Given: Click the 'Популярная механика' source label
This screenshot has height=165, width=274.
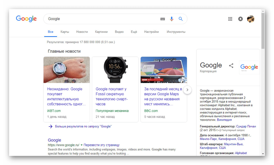Looking at the screenshot, I should pos(112,111).
